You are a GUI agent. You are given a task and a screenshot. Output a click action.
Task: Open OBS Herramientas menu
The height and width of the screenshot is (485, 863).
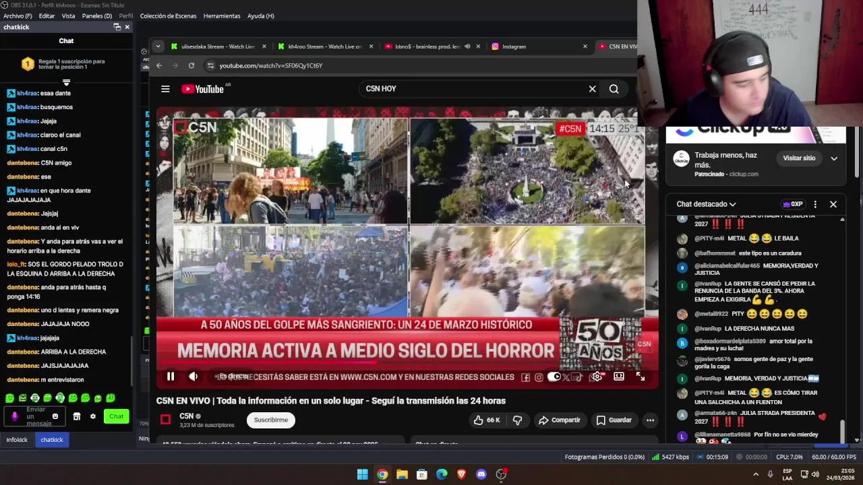(x=222, y=15)
